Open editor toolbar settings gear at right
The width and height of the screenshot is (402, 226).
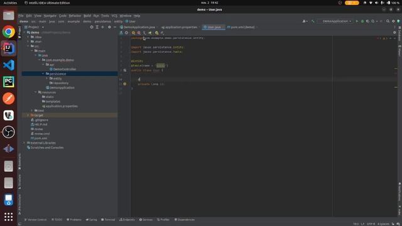click(394, 33)
